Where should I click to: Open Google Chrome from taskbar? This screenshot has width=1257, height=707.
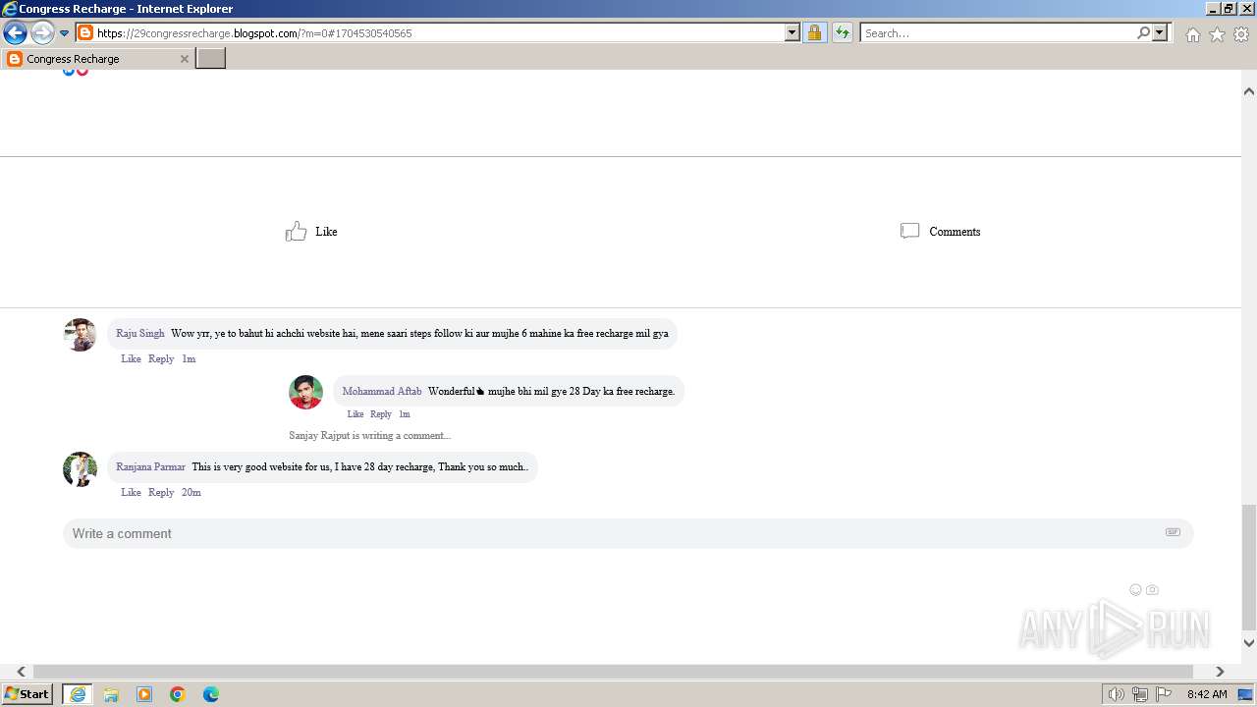178,694
